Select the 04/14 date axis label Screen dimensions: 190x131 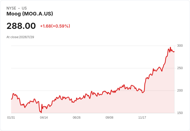[x=44, y=118]
